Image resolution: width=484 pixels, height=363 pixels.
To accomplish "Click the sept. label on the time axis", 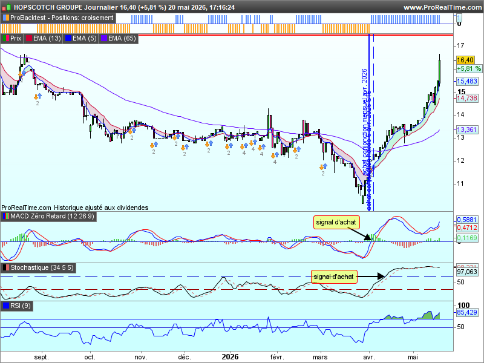I will [x=41, y=357].
